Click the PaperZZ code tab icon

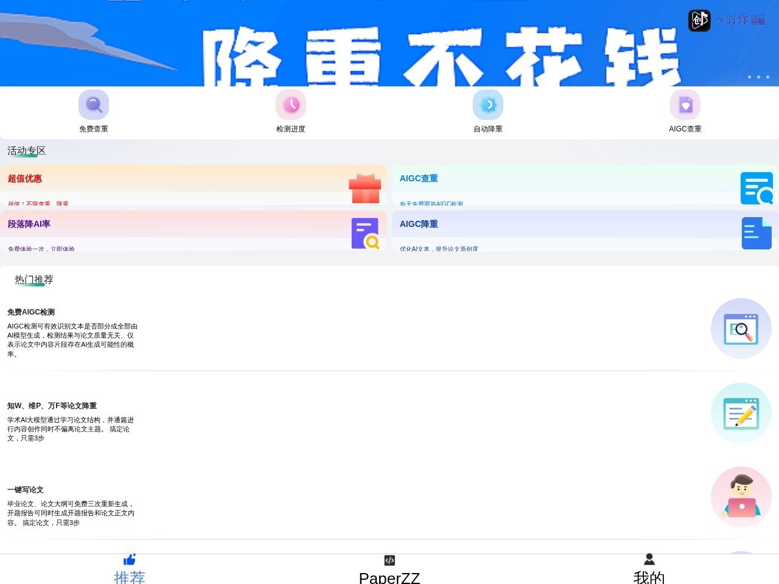pos(389,560)
